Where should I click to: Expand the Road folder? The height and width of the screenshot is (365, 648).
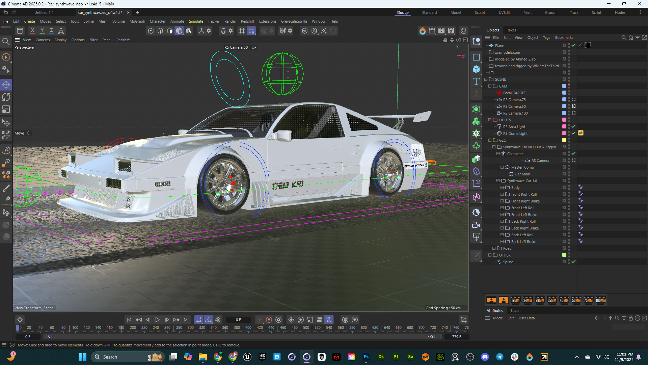[x=494, y=248]
